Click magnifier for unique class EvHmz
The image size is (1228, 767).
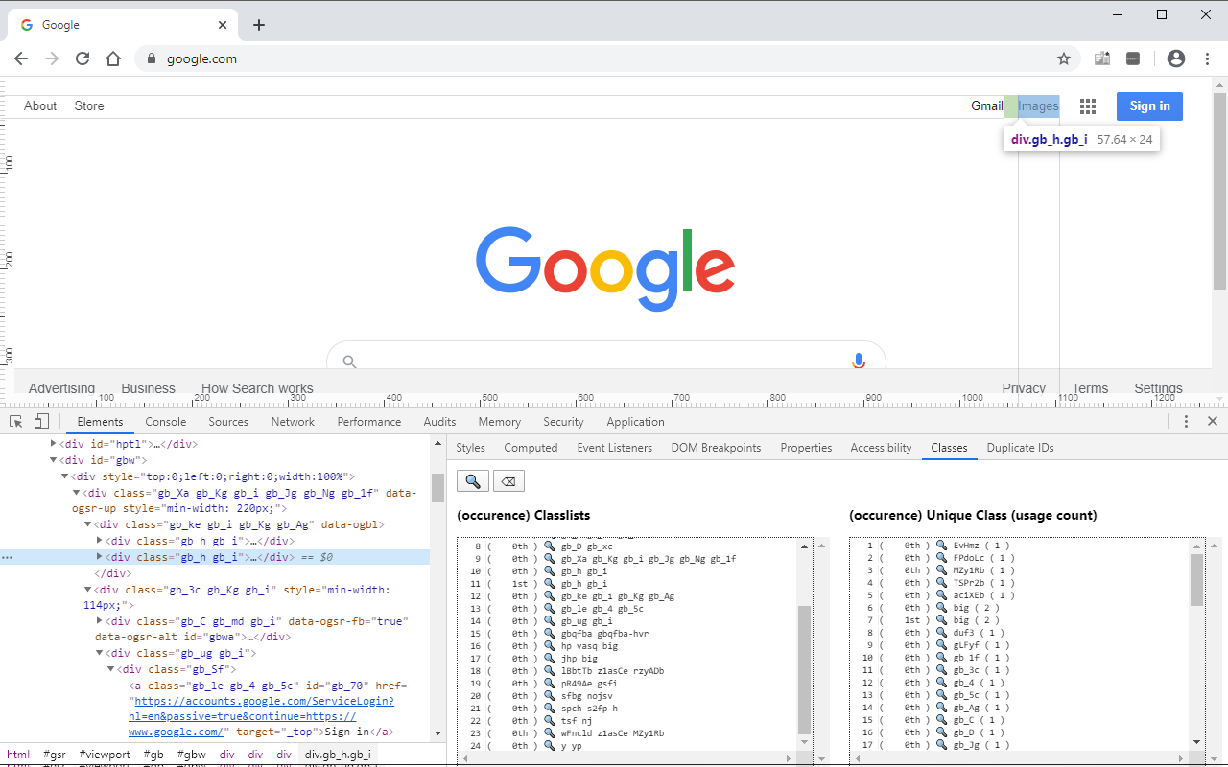pyautogui.click(x=942, y=546)
